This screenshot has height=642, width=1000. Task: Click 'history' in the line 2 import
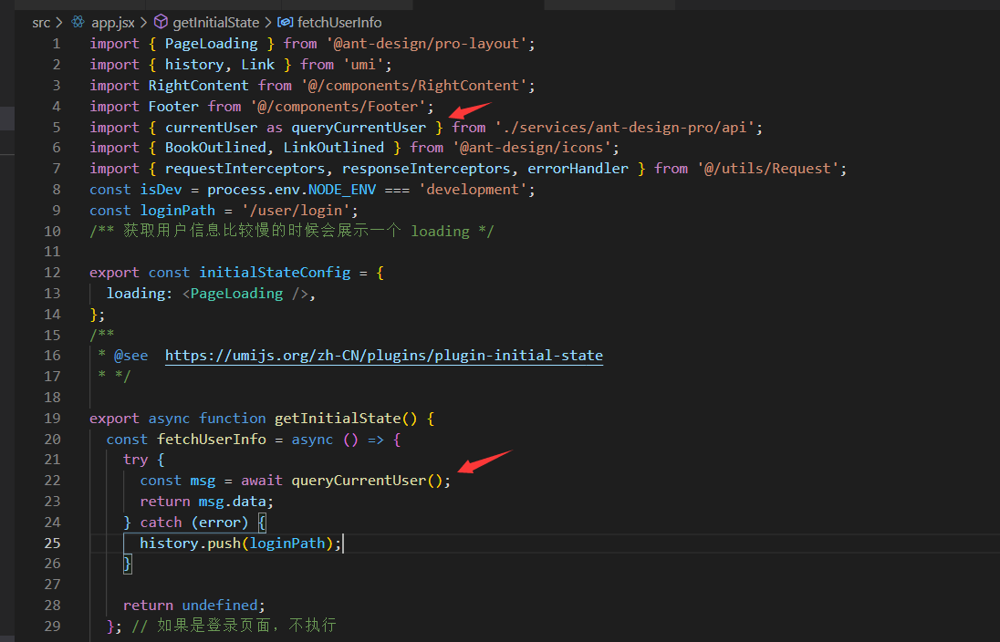pos(193,65)
